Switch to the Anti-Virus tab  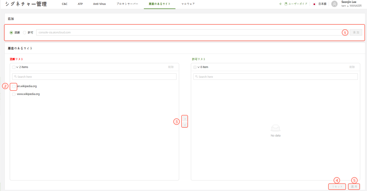pos(99,4)
